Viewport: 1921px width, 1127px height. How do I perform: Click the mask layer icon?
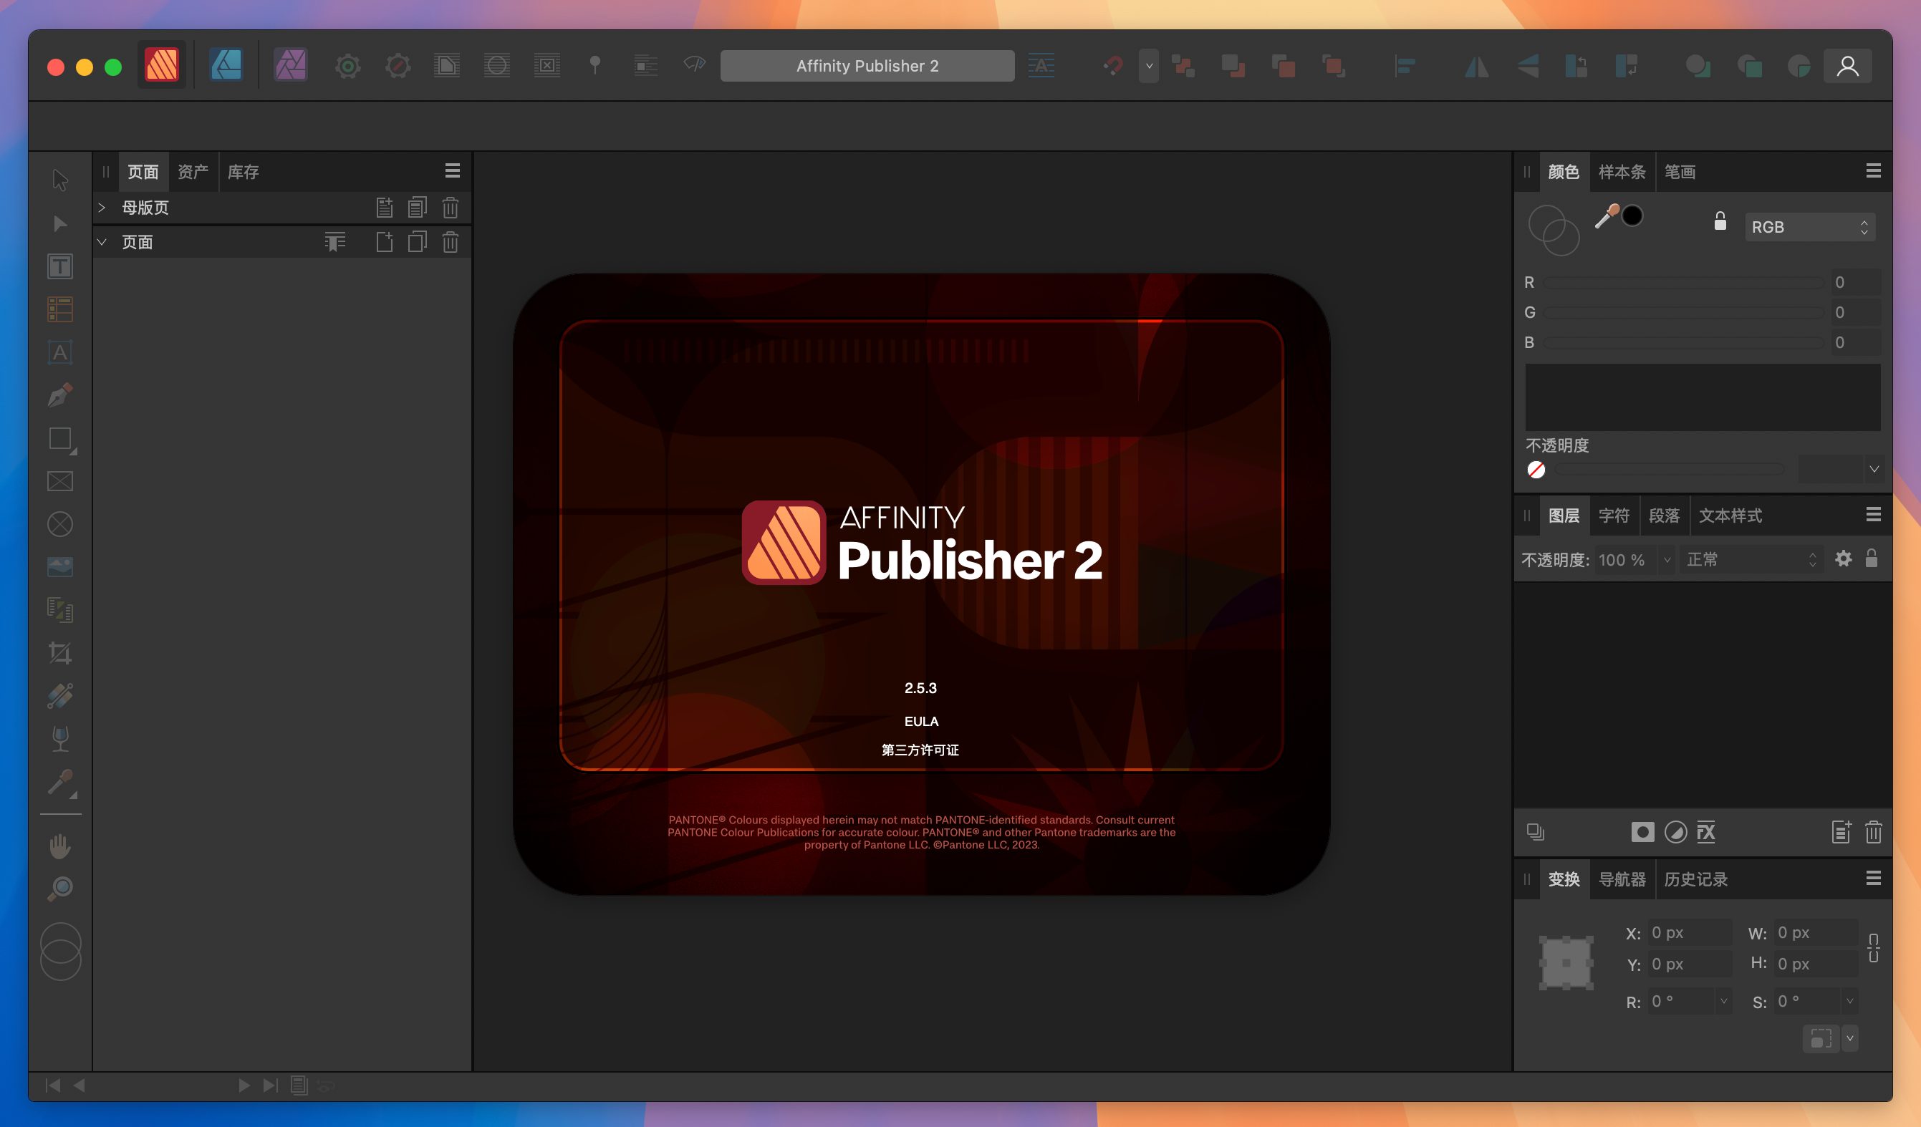point(1643,832)
